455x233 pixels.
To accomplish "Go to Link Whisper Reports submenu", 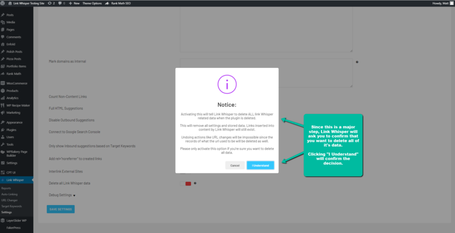I will [6, 188].
